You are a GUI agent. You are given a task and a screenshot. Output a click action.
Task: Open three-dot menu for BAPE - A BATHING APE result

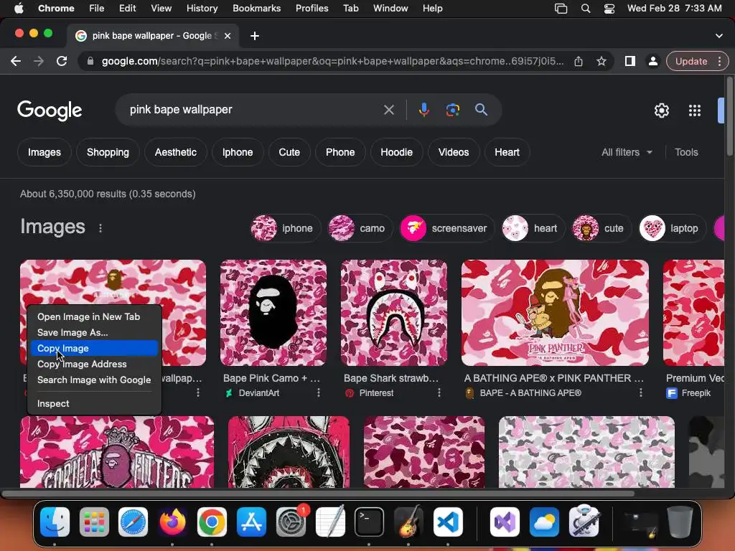coord(640,392)
